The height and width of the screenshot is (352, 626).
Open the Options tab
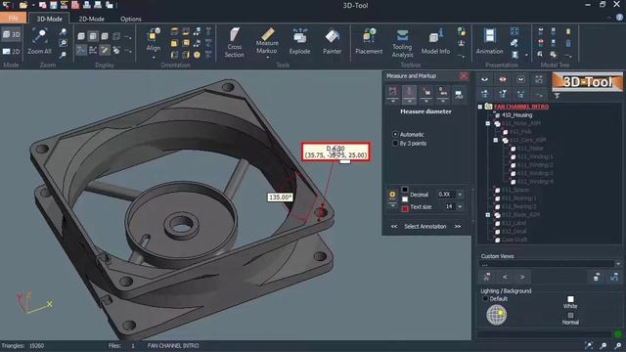coord(130,19)
